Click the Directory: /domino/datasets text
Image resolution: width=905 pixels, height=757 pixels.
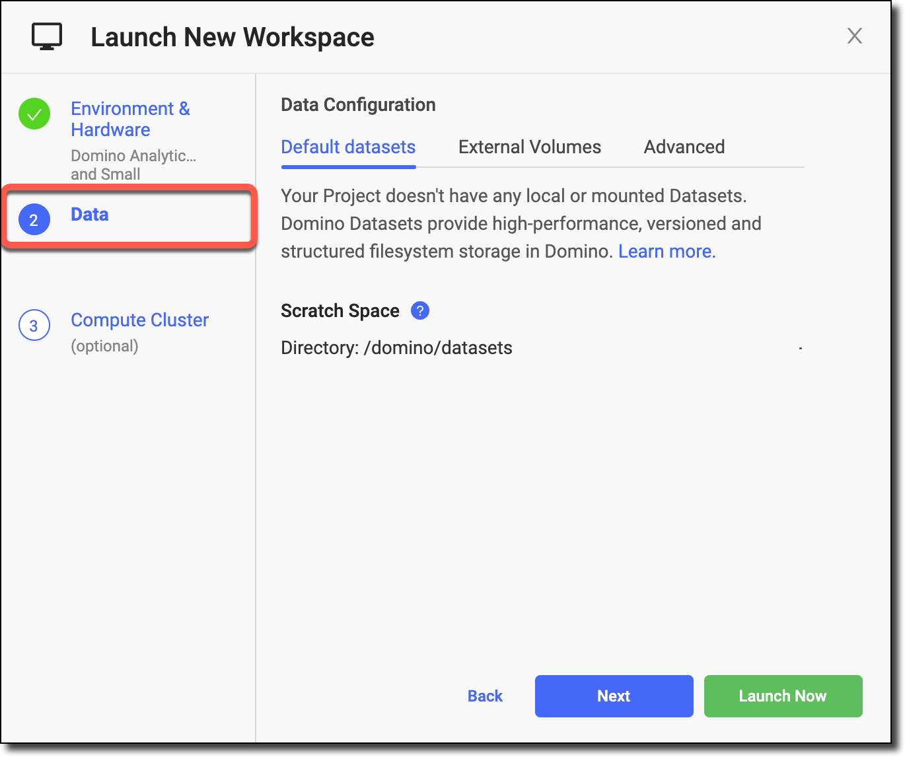pyautogui.click(x=396, y=348)
